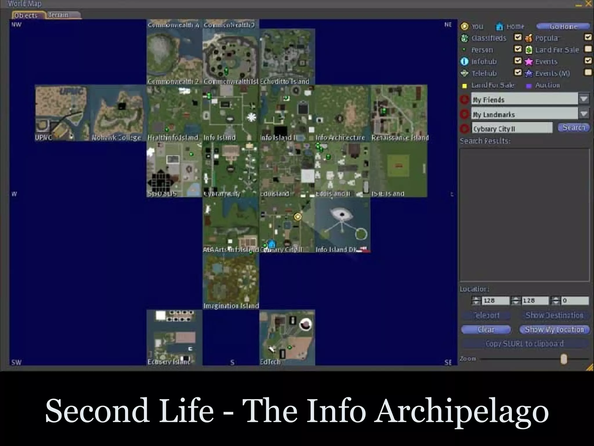594x446 pixels.
Task: Click the Zoom slider handle
Action: 564,359
